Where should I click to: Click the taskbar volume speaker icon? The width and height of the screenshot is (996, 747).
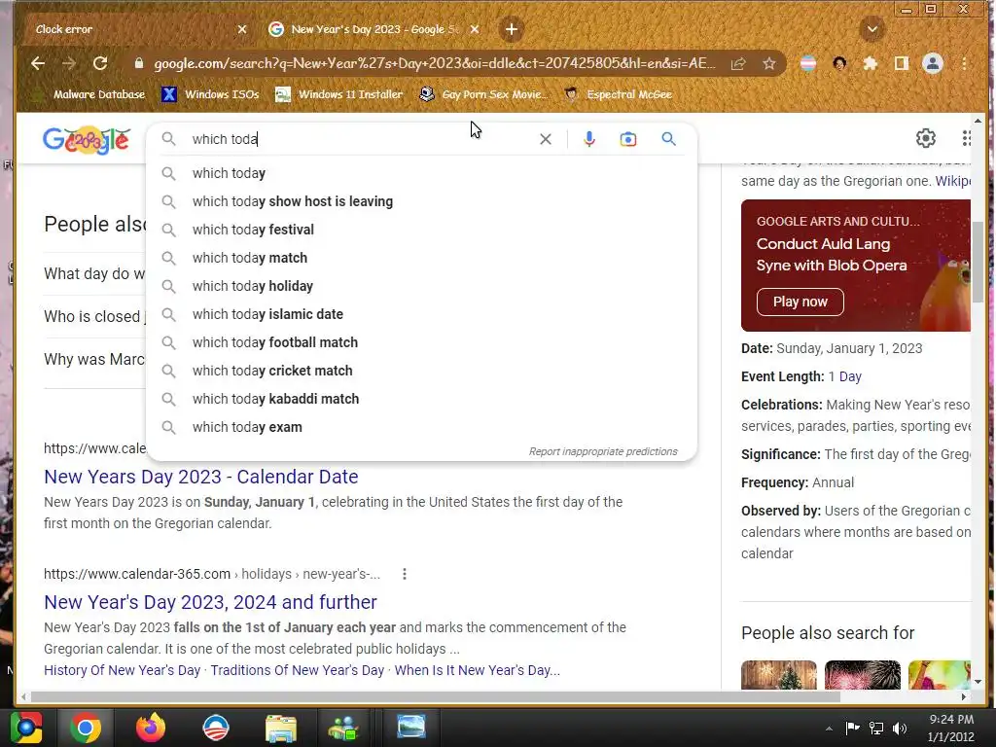tap(900, 728)
